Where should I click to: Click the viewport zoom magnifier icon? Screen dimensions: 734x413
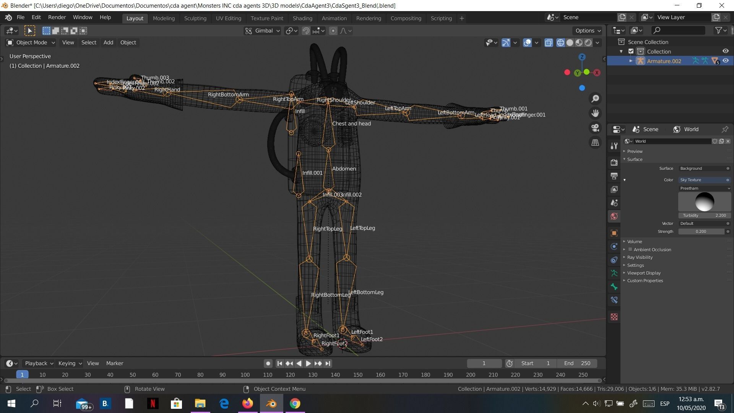(595, 99)
